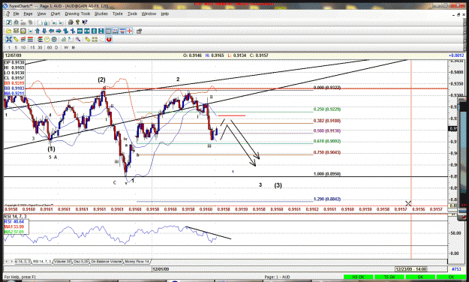Toggle the red magnet snap icon
Screen dimensions: 469x282
click(x=109, y=39)
